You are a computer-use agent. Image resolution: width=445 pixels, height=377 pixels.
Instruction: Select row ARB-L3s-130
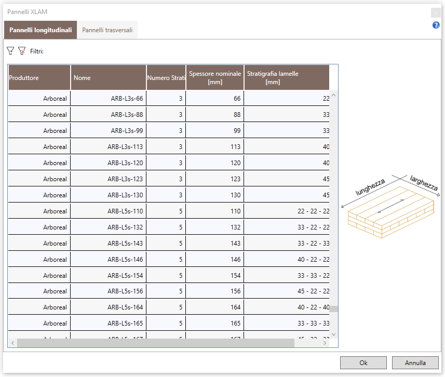point(169,195)
